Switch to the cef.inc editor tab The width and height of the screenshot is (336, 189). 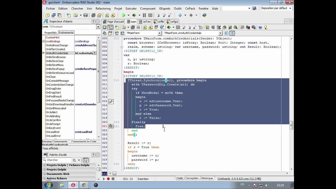click(x=145, y=22)
